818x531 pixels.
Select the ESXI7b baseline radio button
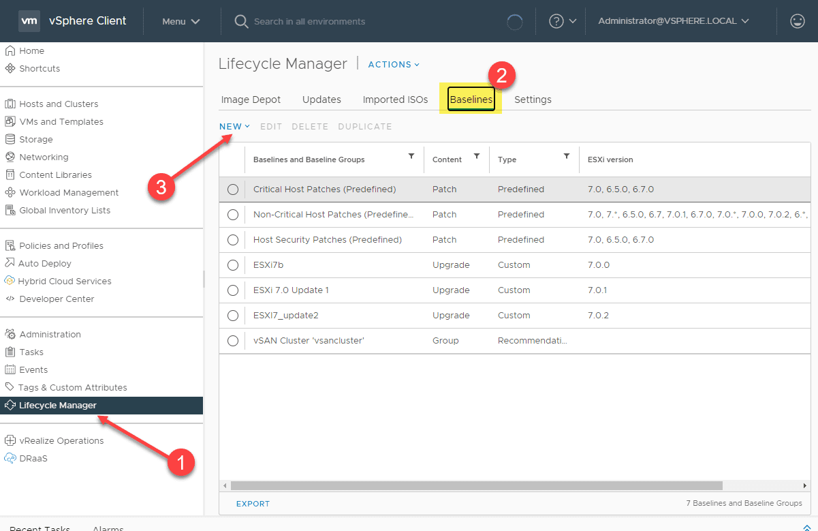click(233, 265)
